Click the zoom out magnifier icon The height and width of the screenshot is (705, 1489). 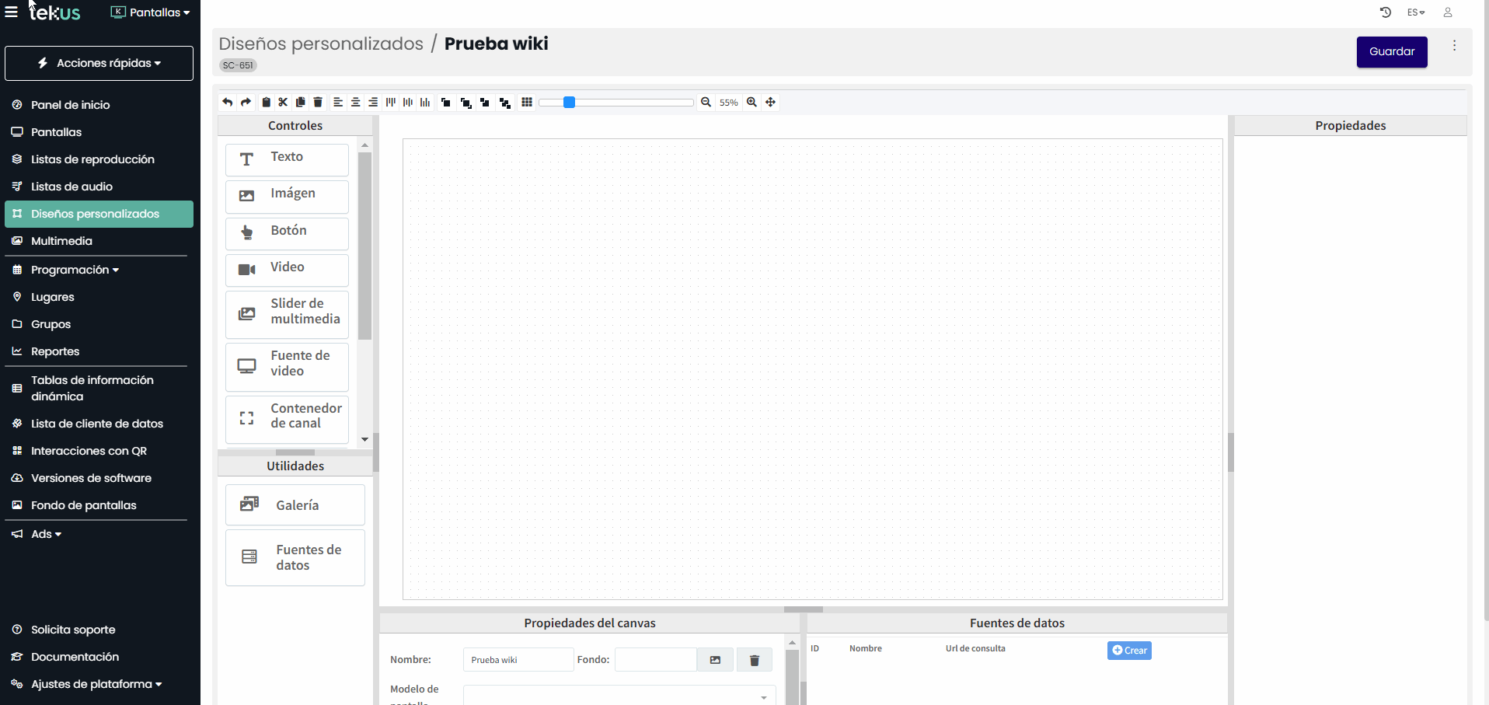[706, 102]
